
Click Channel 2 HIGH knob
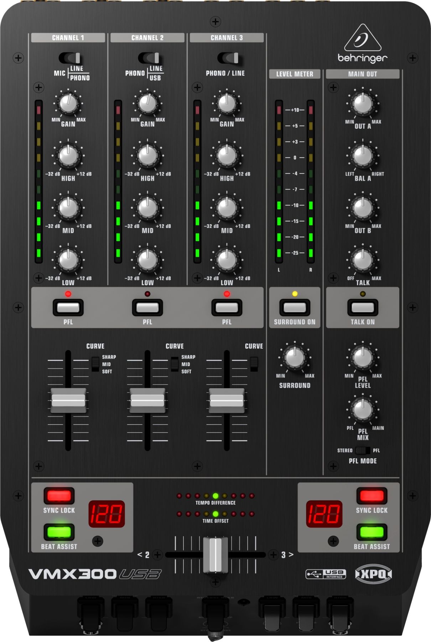(x=147, y=156)
